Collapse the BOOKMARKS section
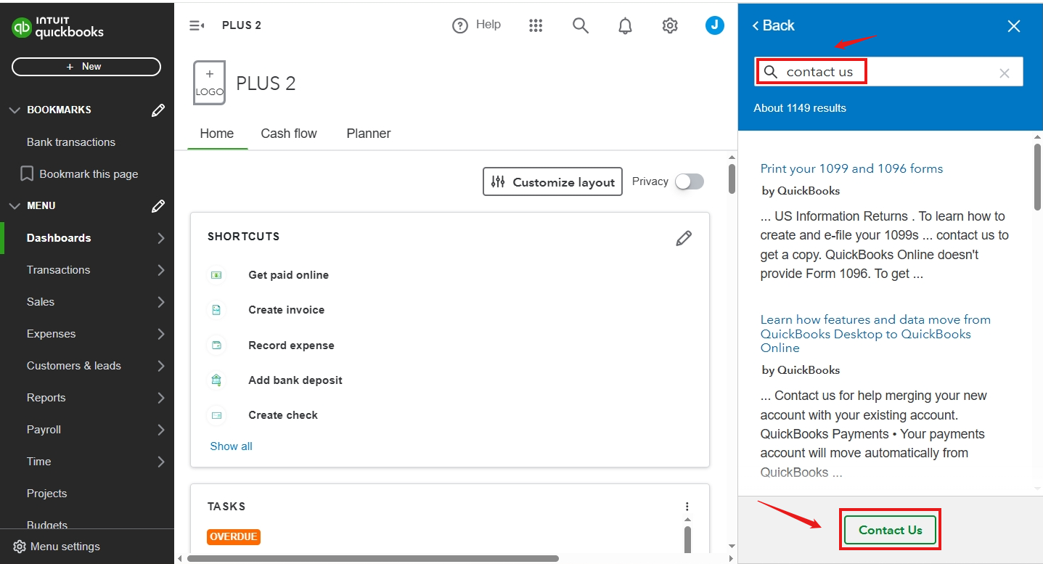 (15, 110)
